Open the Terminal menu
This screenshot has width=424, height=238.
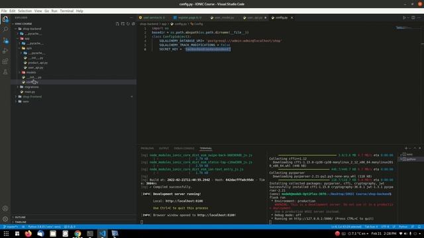point(67,11)
